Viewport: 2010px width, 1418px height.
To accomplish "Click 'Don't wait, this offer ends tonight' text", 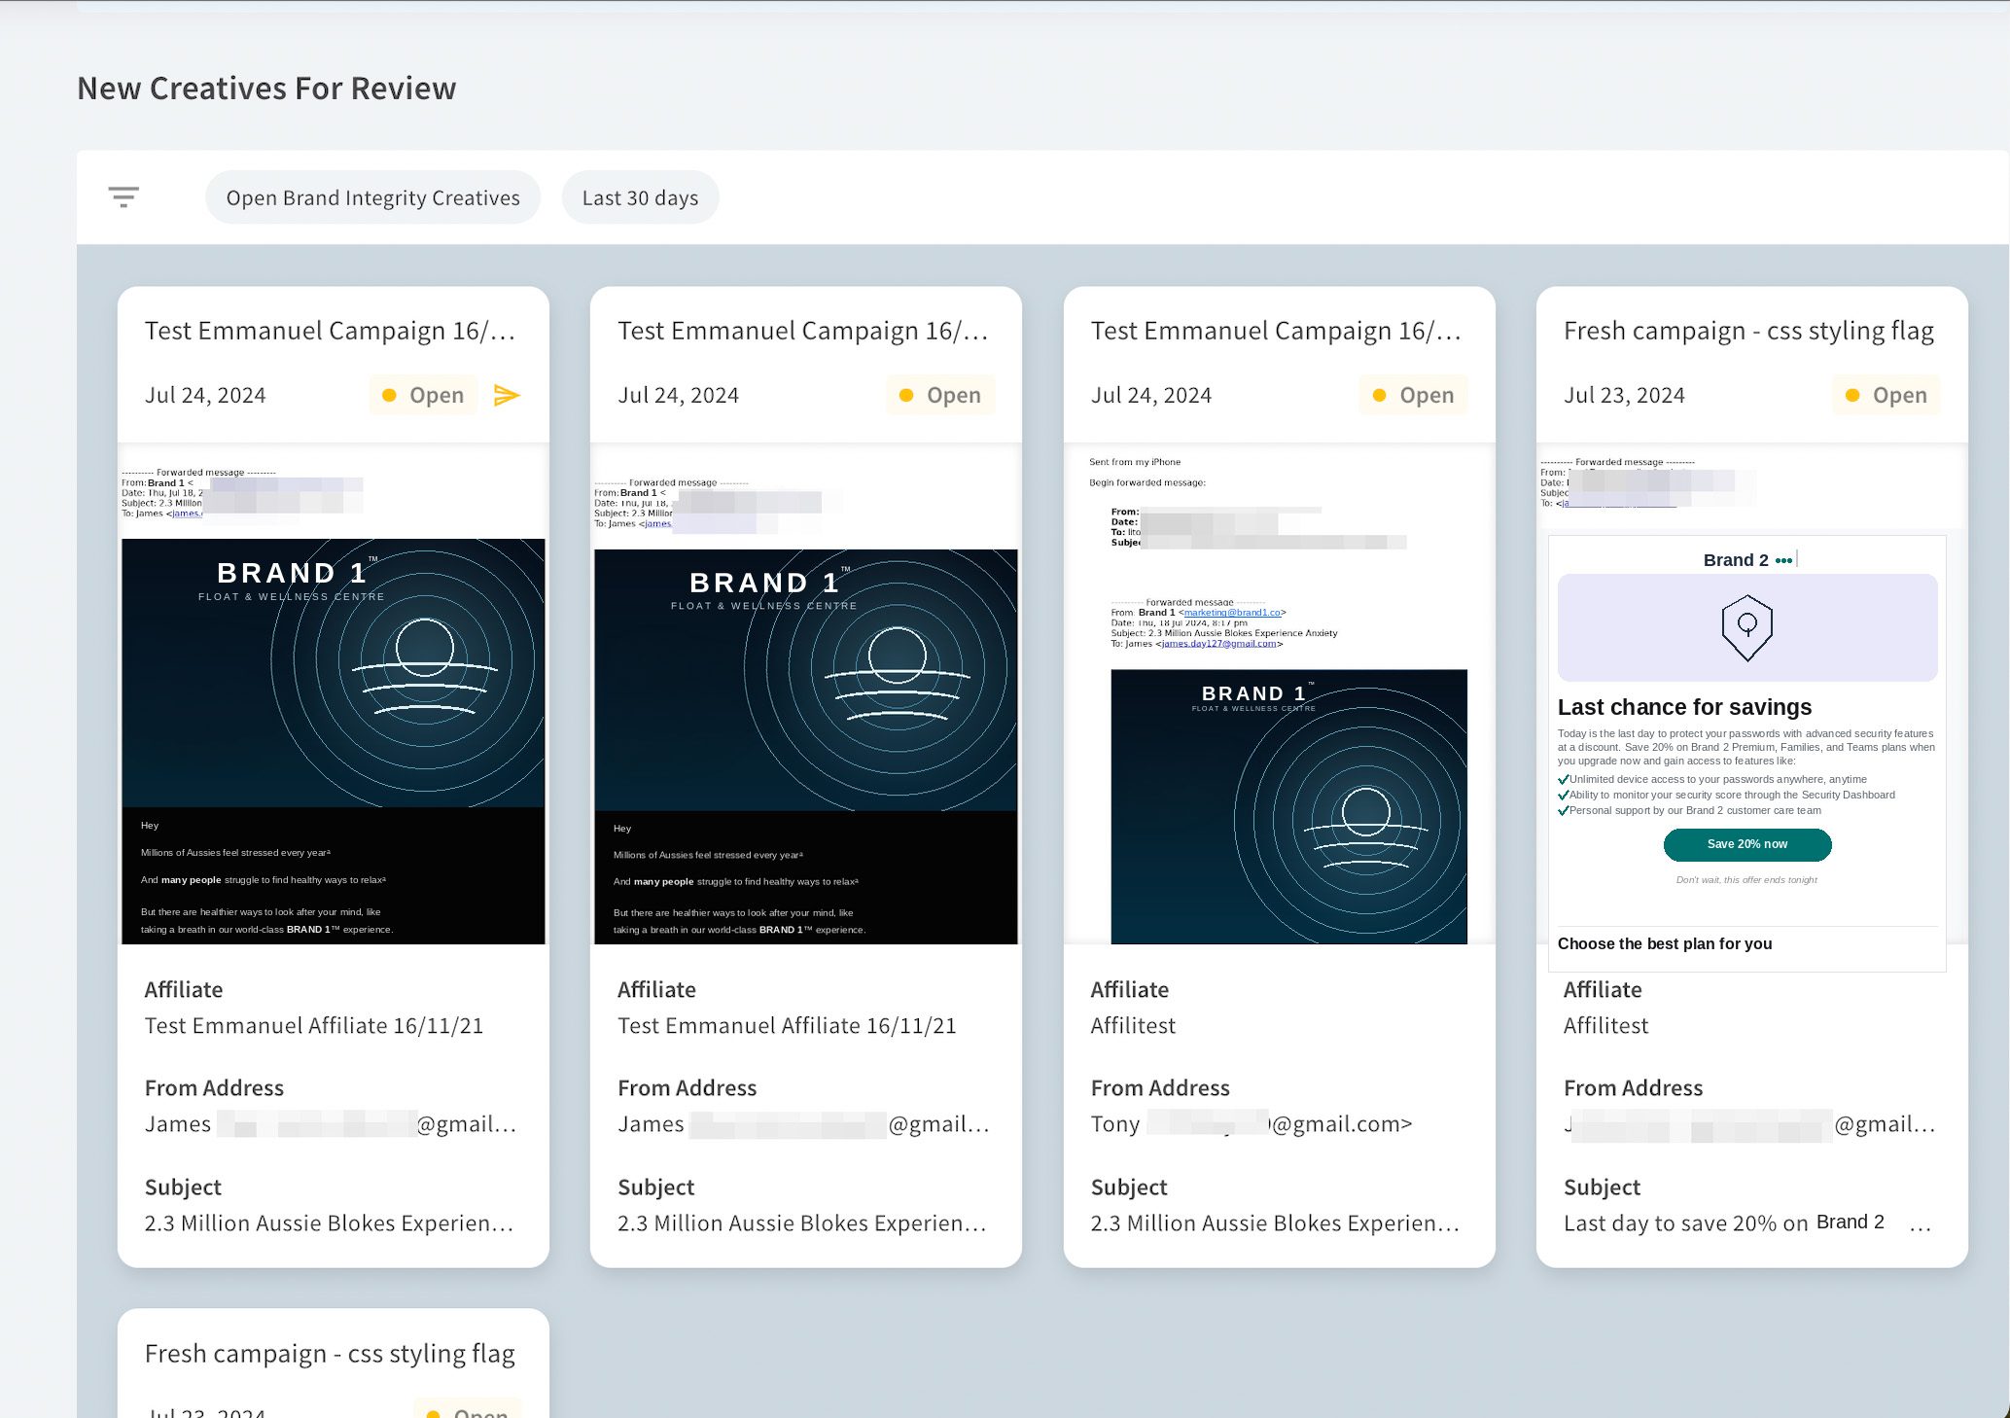I will [x=1746, y=880].
